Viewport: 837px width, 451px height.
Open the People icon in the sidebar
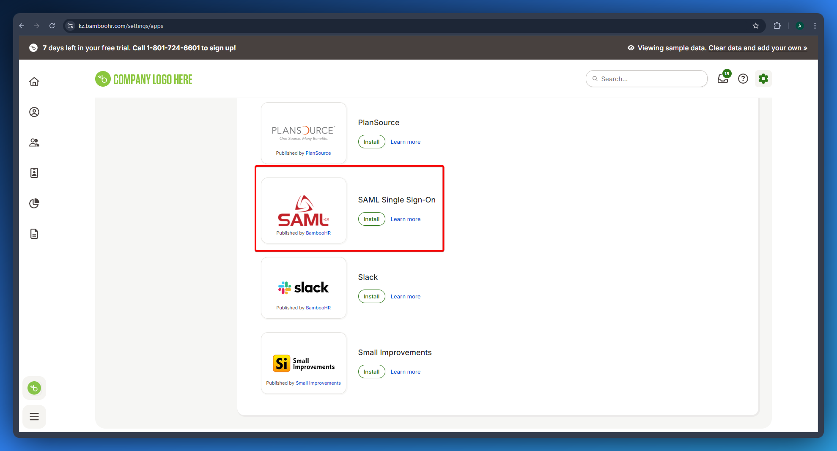click(x=34, y=142)
